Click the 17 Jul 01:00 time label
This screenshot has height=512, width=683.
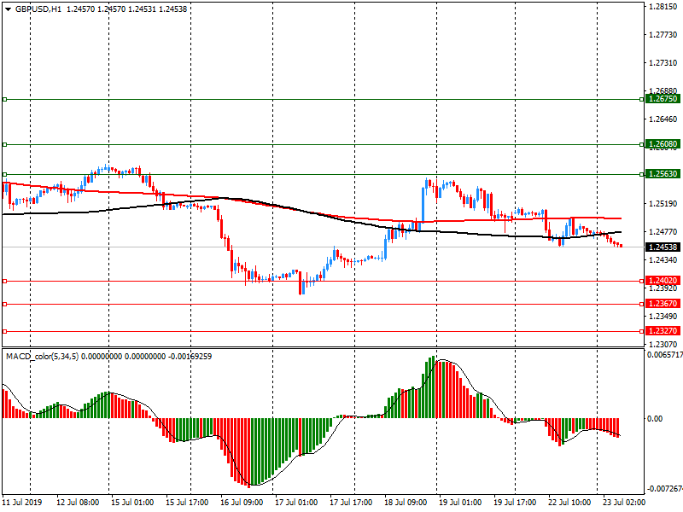click(x=296, y=503)
